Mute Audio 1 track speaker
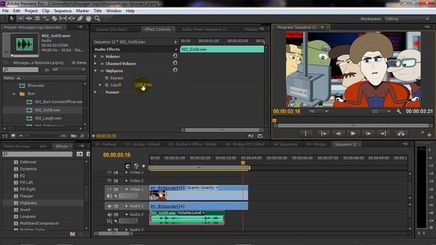This screenshot has width=436, height=245. click(109, 206)
